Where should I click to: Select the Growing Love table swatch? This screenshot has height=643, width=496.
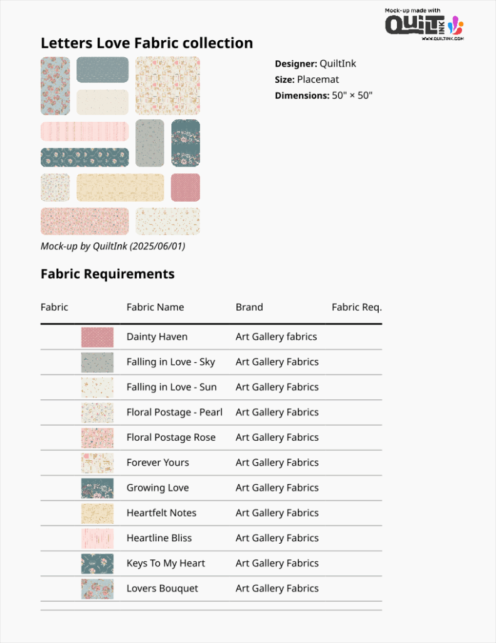tap(97, 488)
